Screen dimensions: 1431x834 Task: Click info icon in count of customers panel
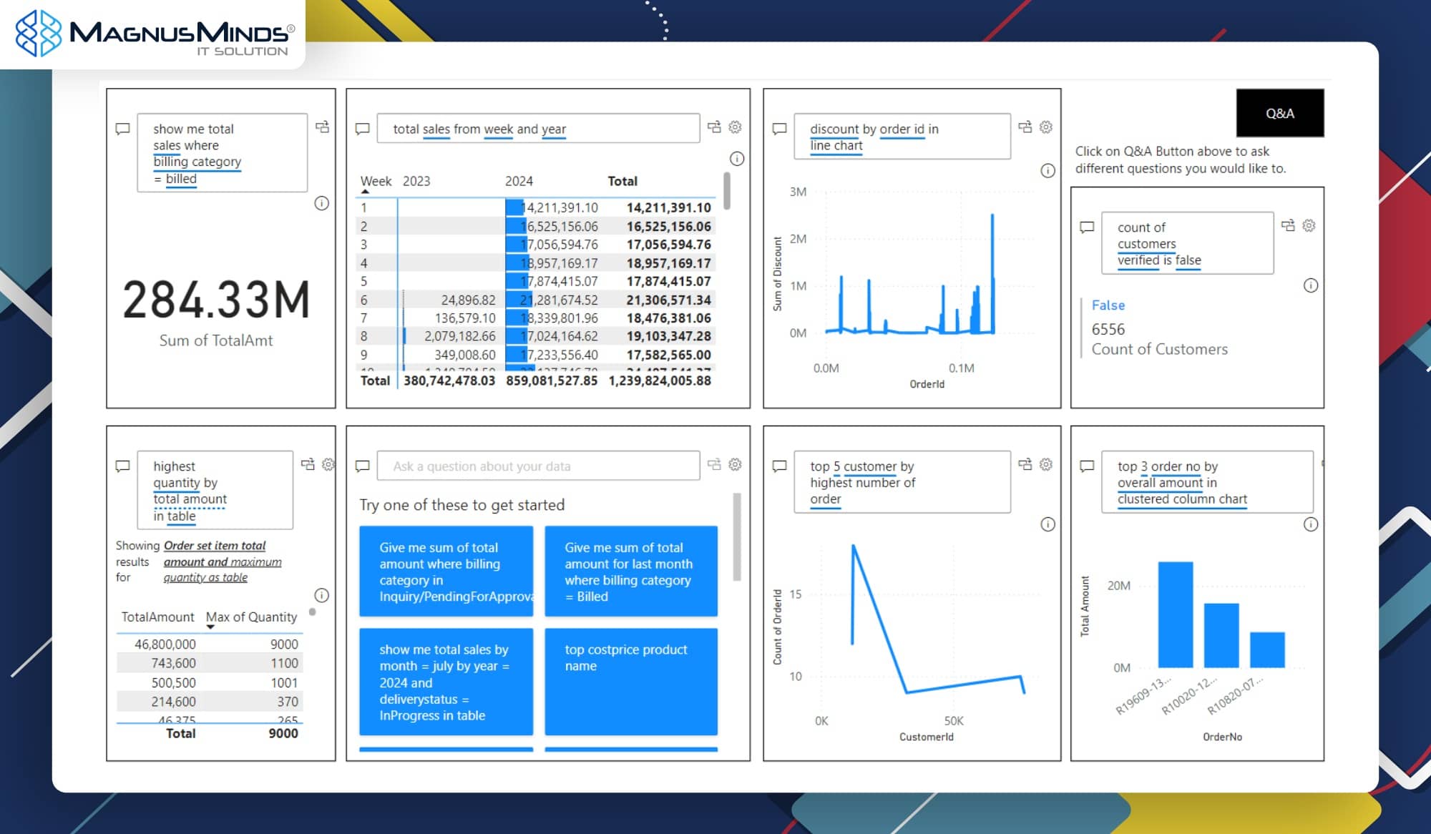click(x=1311, y=286)
